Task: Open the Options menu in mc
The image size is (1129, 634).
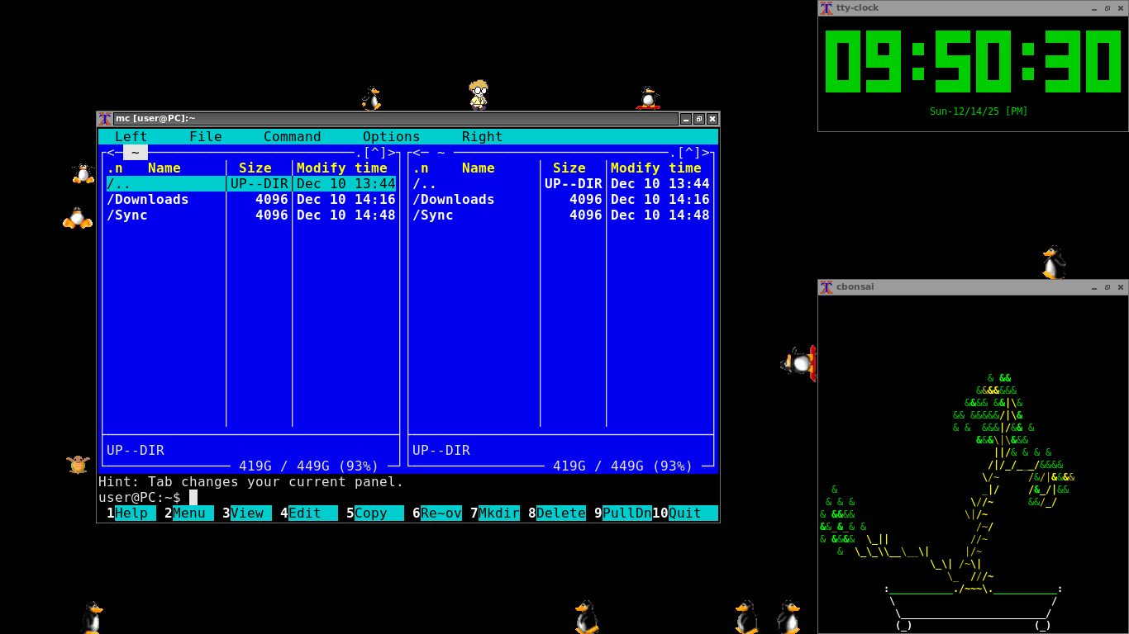Action: (392, 137)
